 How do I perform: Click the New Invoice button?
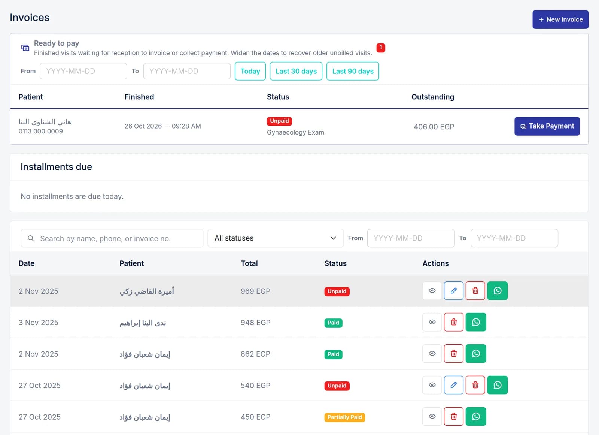tap(560, 19)
